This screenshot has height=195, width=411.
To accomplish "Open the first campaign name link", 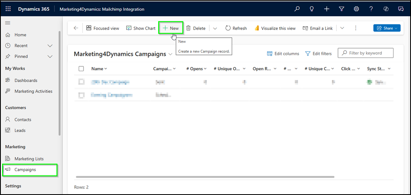I will coord(110,82).
